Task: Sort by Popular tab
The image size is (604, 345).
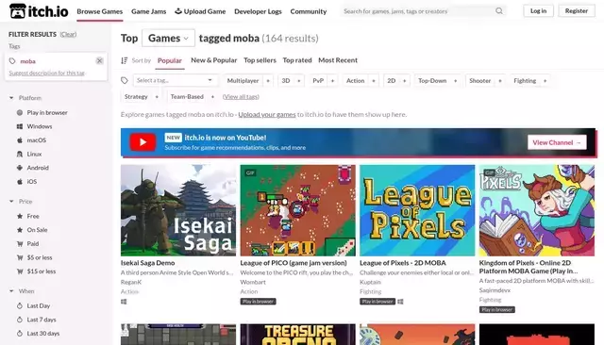Action: [170, 60]
